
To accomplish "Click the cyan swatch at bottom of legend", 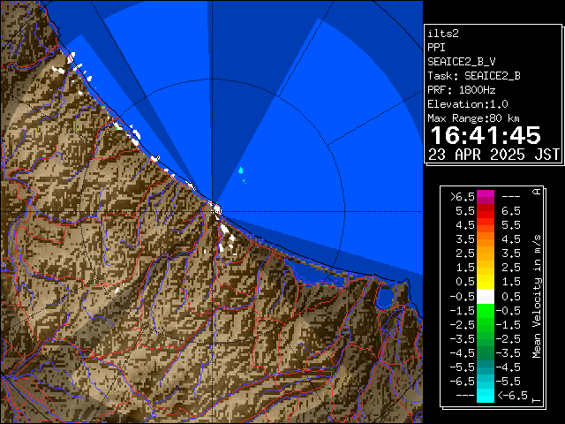I will 486,396.
